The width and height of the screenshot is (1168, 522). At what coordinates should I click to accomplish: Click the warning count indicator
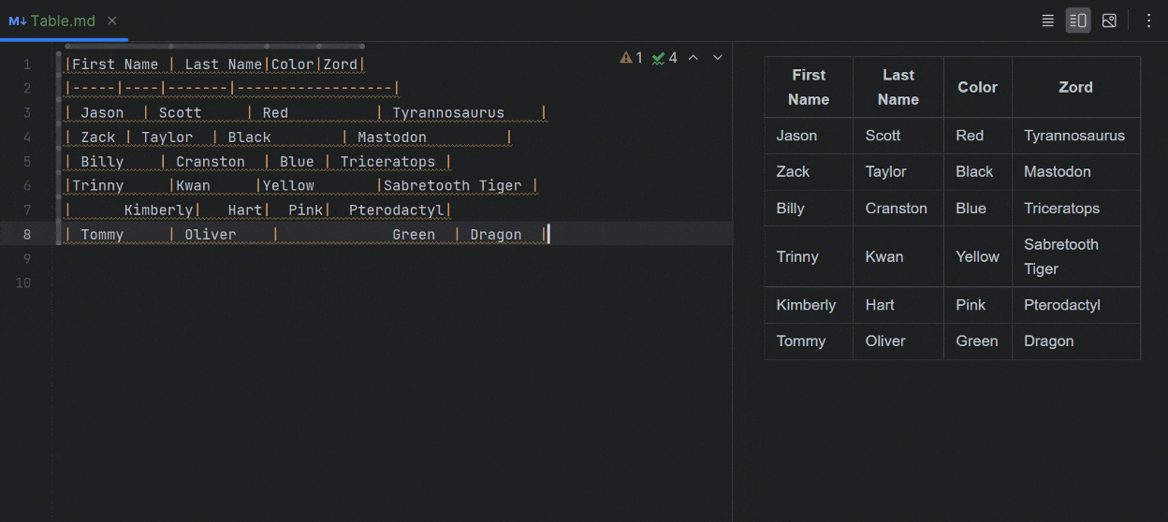tap(632, 58)
